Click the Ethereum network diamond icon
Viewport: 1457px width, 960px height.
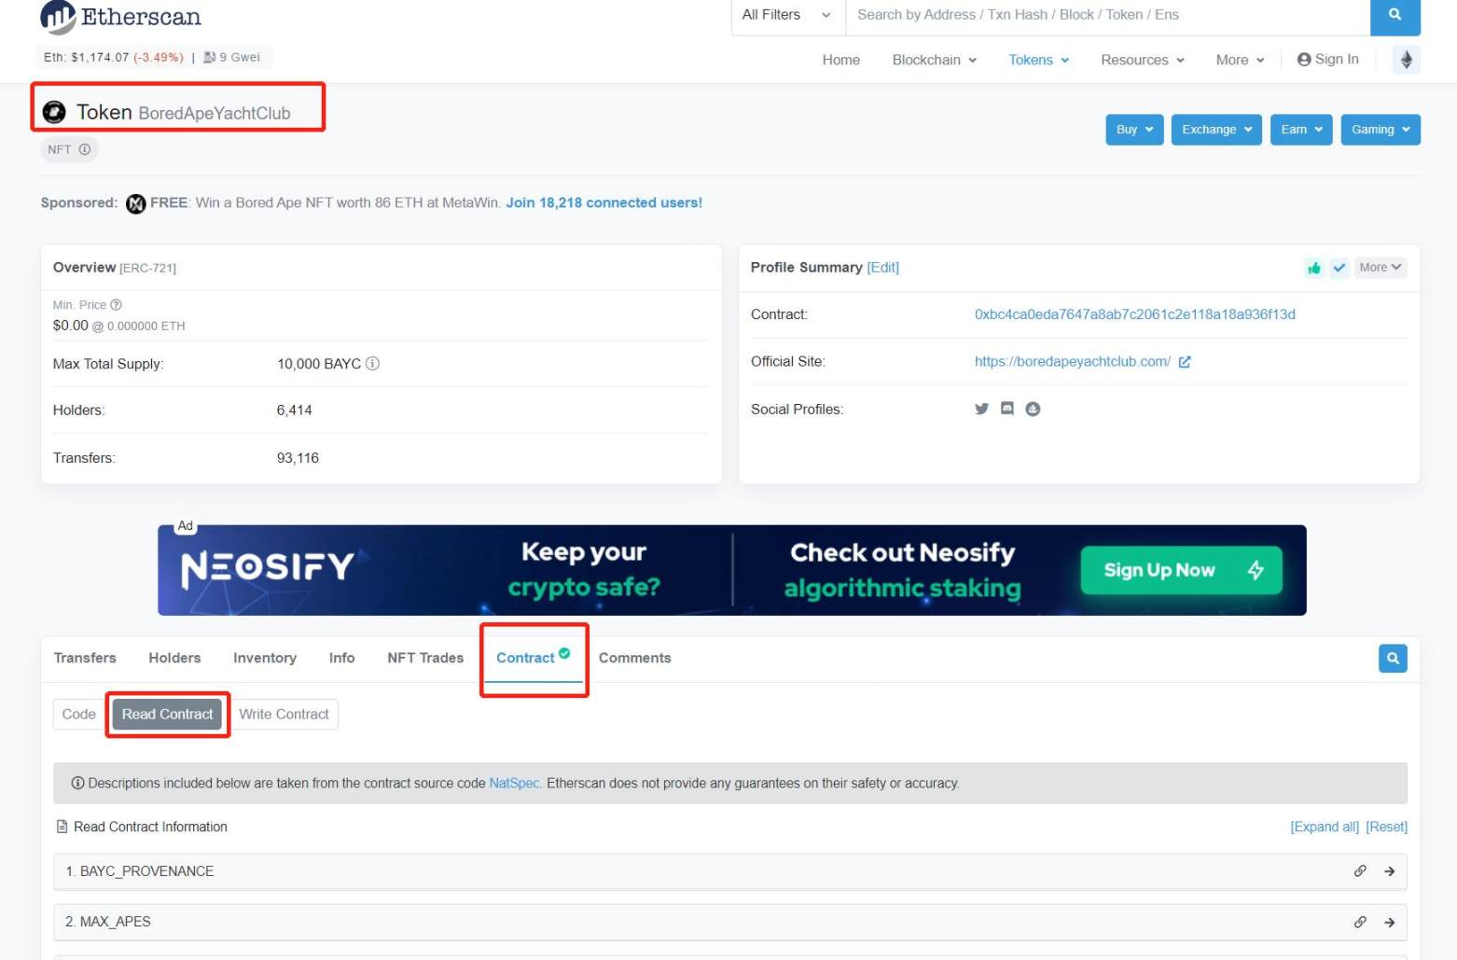[x=1406, y=60]
